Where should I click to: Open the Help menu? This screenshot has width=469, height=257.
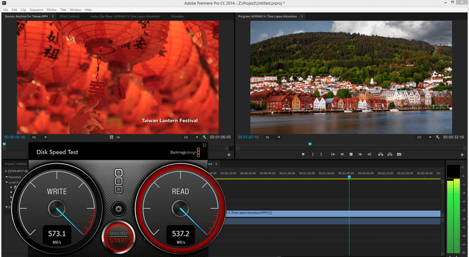point(88,10)
